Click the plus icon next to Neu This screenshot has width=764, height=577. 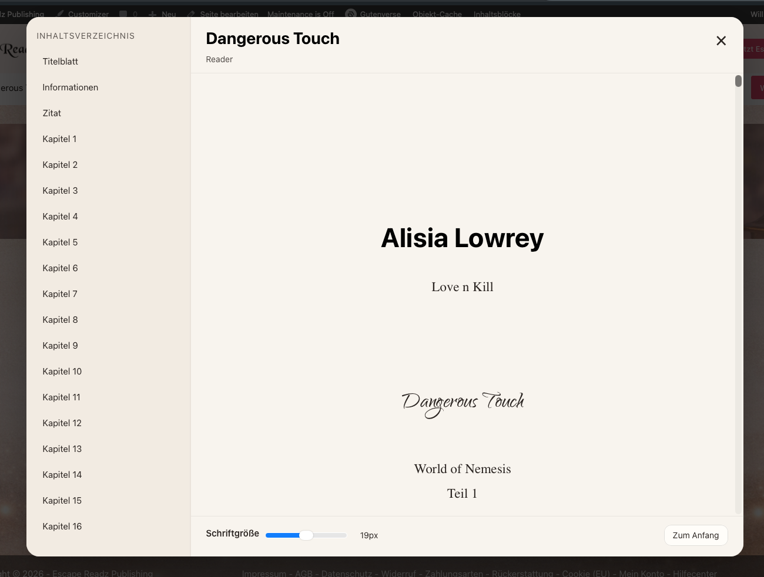(153, 14)
